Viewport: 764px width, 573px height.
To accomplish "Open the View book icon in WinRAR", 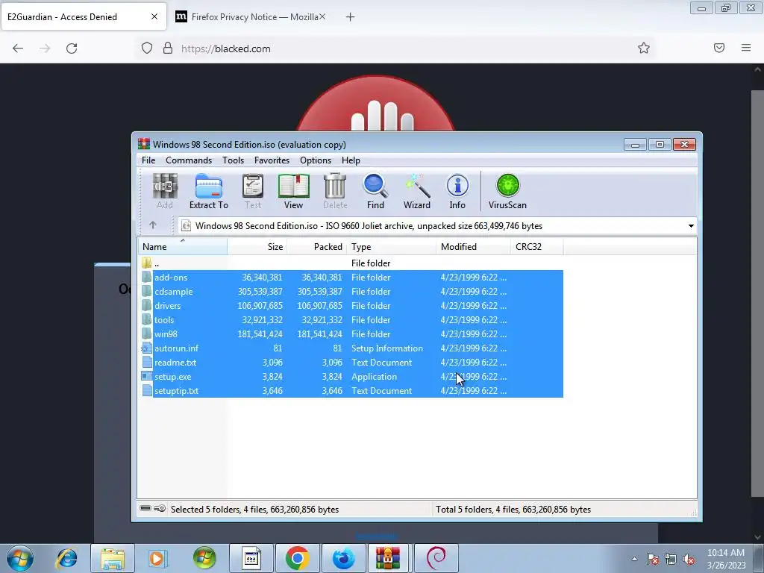I will tap(293, 192).
